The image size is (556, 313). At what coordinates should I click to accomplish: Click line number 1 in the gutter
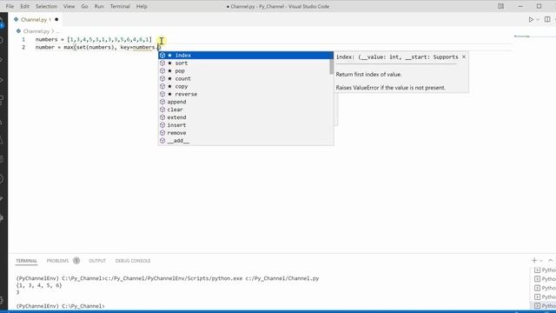click(23, 39)
